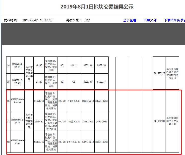Select publish time 2019-08-01 16:37:40
The width and height of the screenshot is (185, 155).
pyautogui.click(x=37, y=20)
